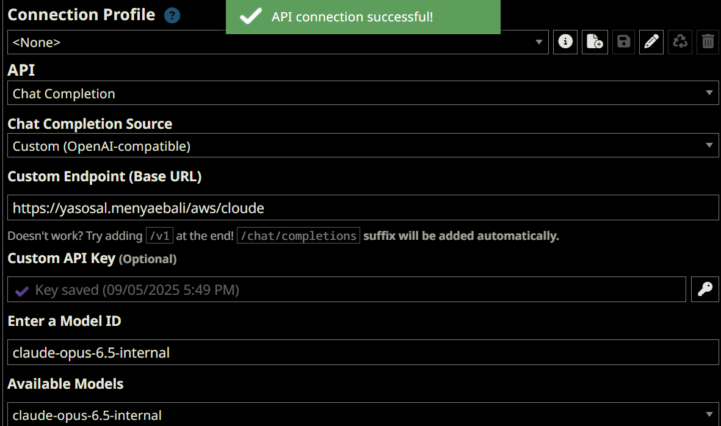View connection profile details info icon
Screen dimensions: 721x426
click(566, 42)
